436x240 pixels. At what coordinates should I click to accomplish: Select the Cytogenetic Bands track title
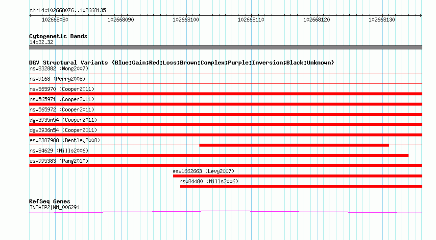click(58, 36)
